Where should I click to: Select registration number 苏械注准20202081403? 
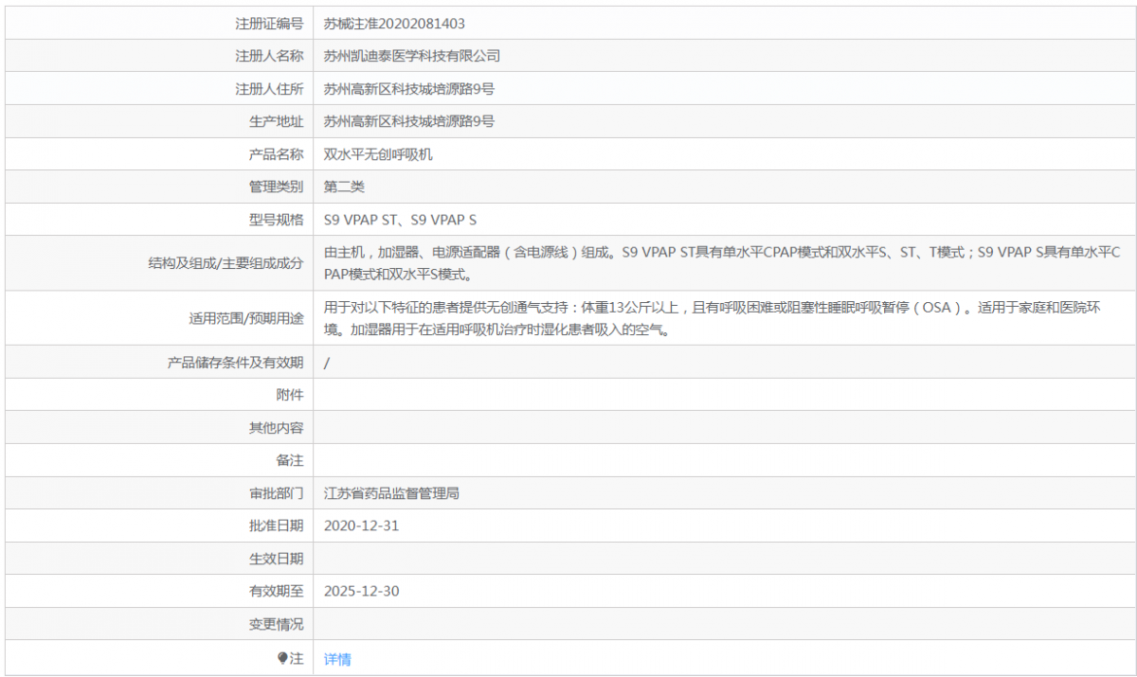click(x=394, y=24)
